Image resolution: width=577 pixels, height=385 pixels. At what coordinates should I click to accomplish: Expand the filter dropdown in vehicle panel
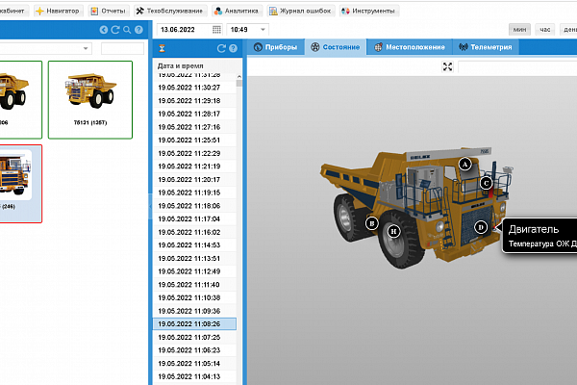point(86,48)
